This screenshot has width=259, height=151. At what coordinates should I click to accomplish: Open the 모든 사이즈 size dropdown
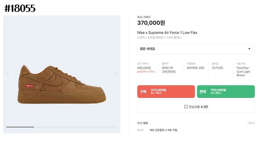coord(196,49)
